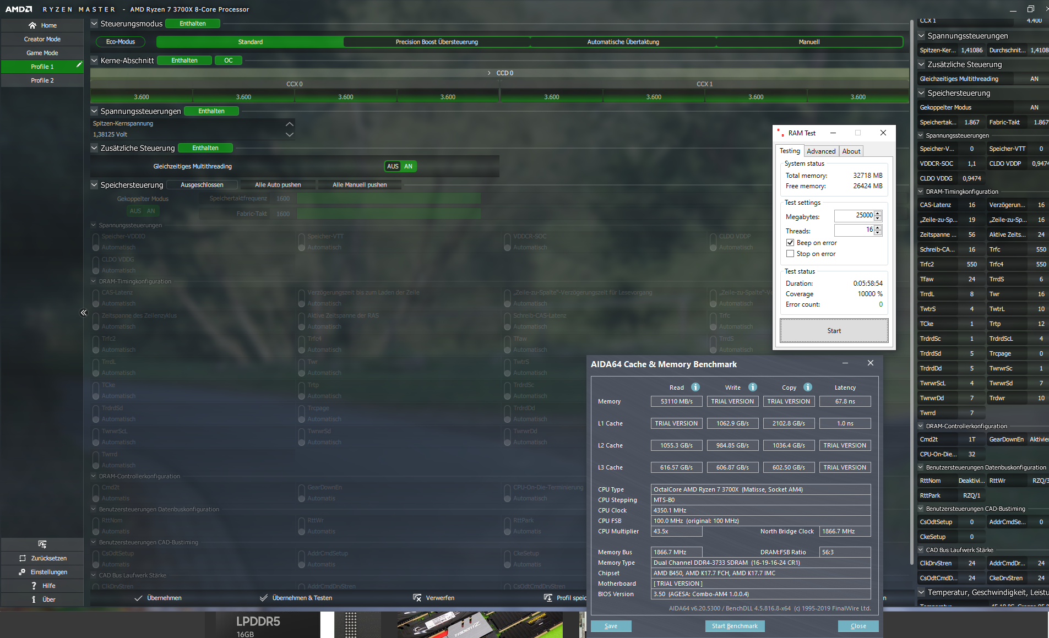Click the Copy info icon in AIDA64

click(x=808, y=387)
